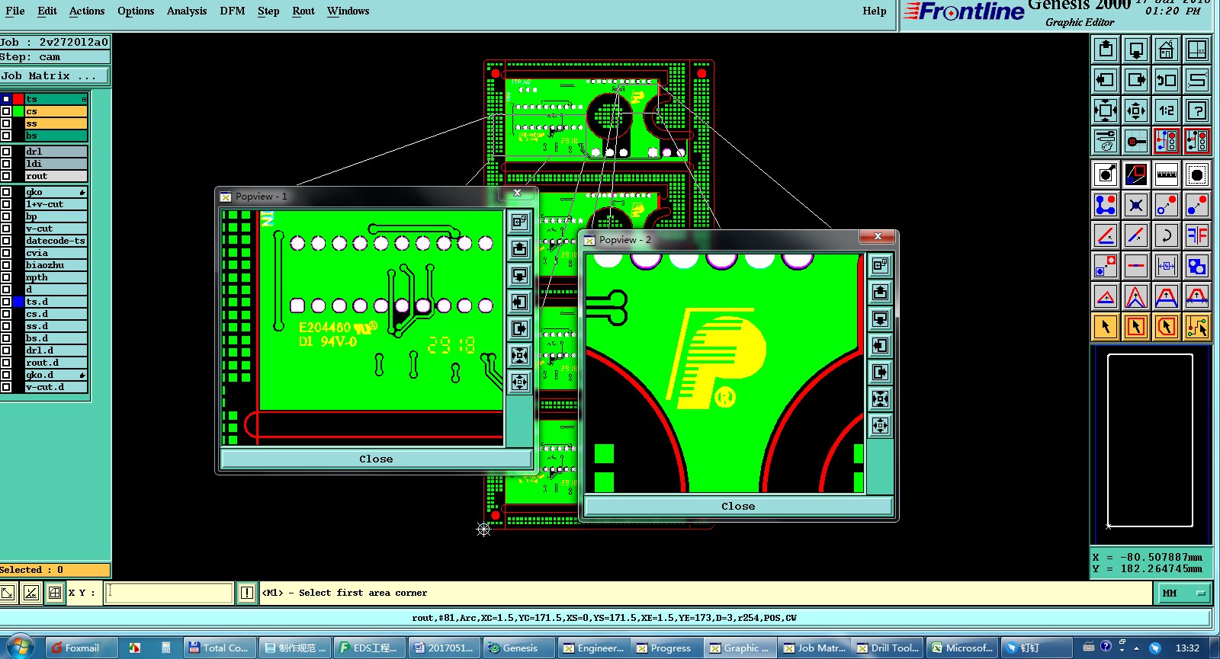The image size is (1220, 659).
Task: Click the curved rotate arrow icon
Action: point(1167,235)
